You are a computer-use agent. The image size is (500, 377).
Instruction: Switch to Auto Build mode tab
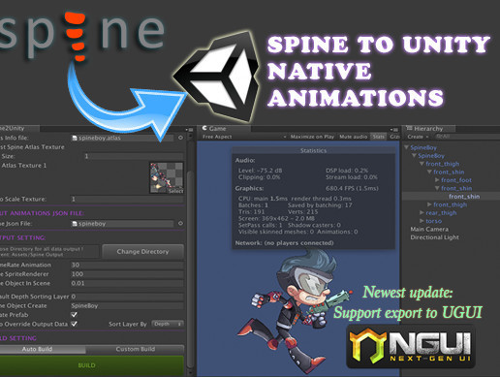click(42, 349)
